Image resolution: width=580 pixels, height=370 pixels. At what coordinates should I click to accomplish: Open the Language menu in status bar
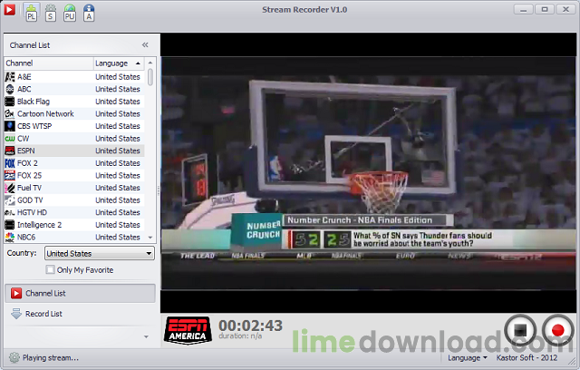[469, 357]
